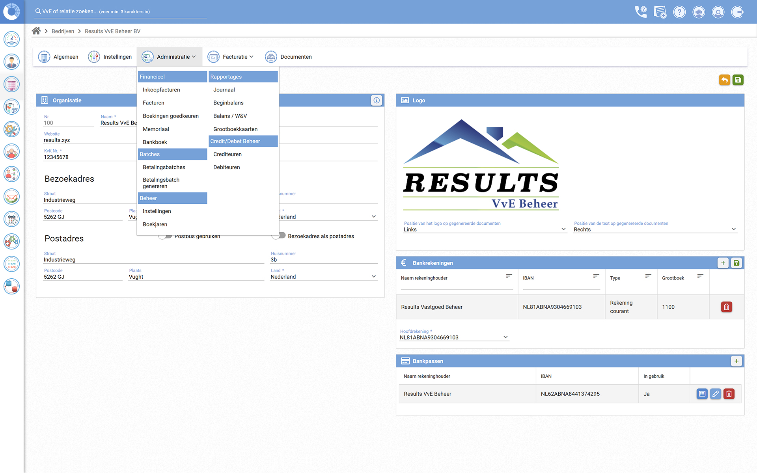Toggle sort on the IBAN column header
The height and width of the screenshot is (473, 757).
pos(596,277)
